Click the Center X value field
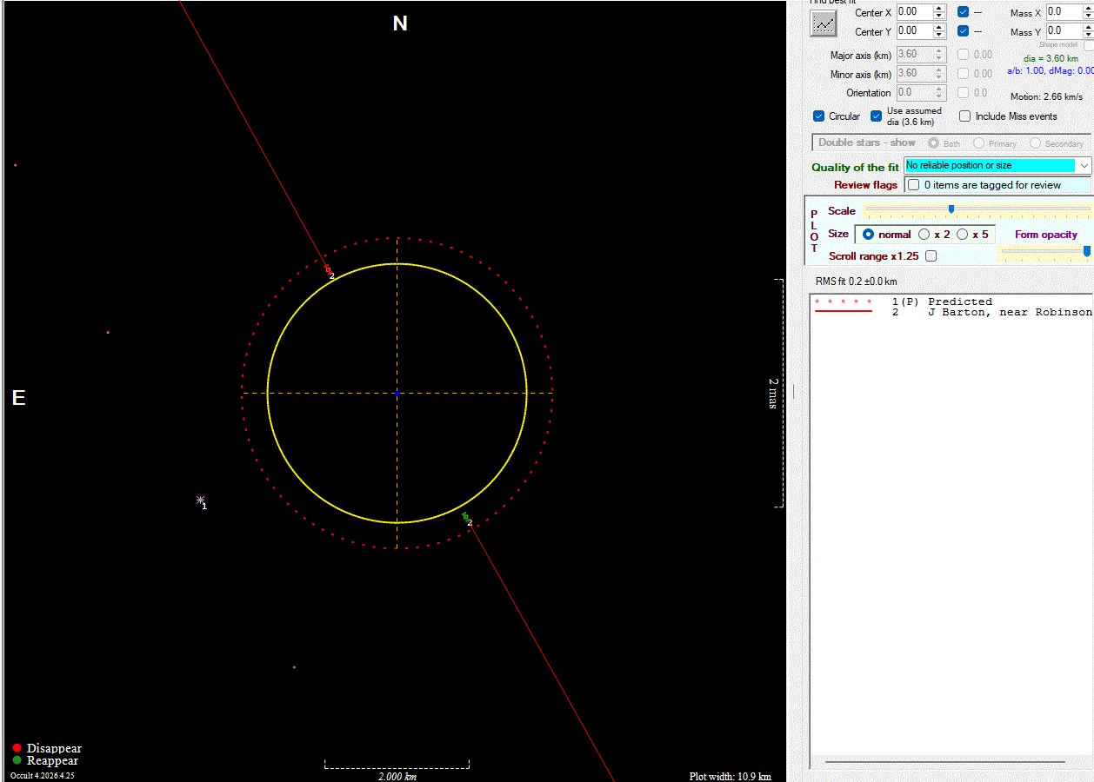The width and height of the screenshot is (1094, 782). [x=914, y=12]
